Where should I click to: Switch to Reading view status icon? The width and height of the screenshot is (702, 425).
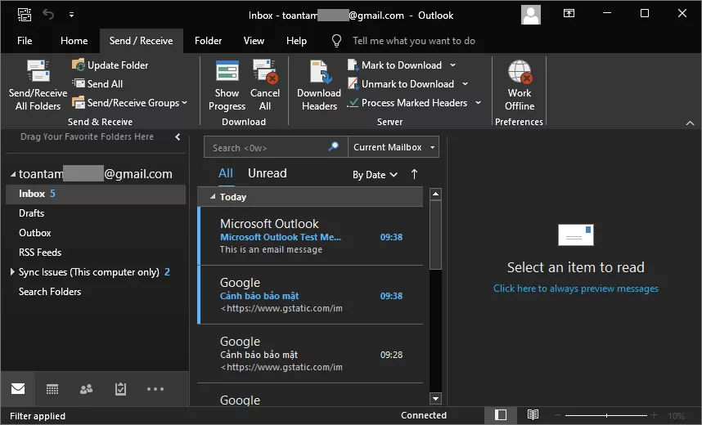click(x=533, y=415)
